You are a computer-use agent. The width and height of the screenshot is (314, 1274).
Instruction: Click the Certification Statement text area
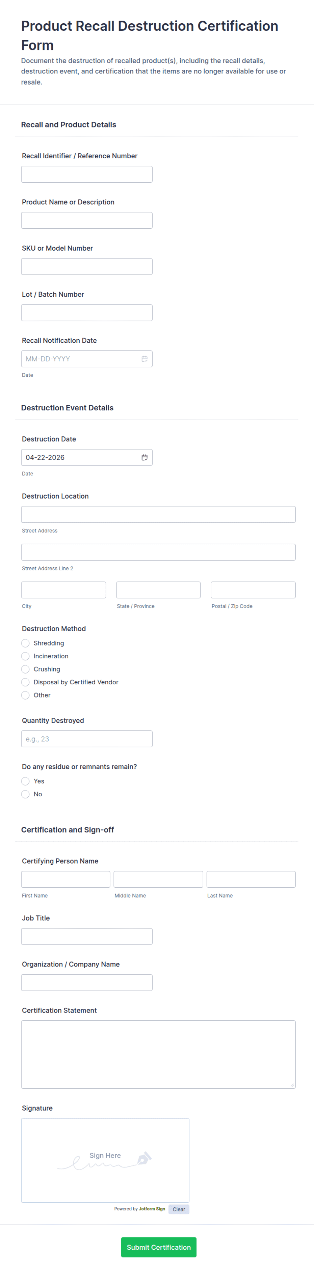pos(158,1054)
